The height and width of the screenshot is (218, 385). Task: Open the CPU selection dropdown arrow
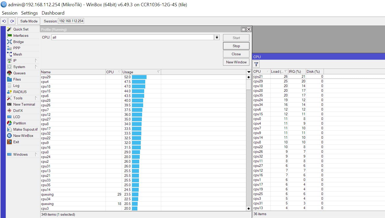[217, 37]
